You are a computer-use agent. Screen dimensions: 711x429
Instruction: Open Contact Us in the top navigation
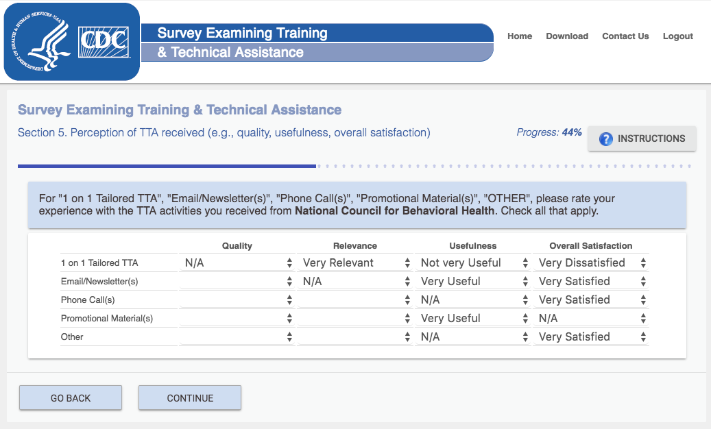tap(625, 36)
